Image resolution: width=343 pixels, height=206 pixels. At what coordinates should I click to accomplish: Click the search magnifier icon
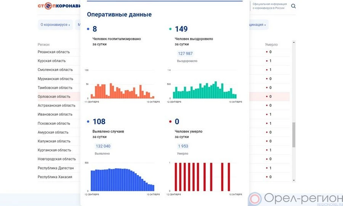coord(293,6)
